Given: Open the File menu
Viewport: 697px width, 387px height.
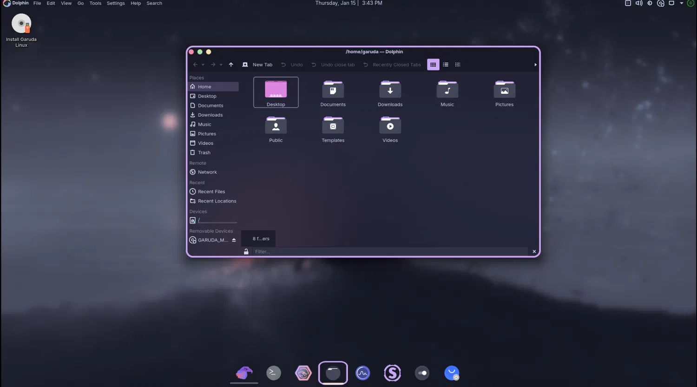Looking at the screenshot, I should coord(37,3).
